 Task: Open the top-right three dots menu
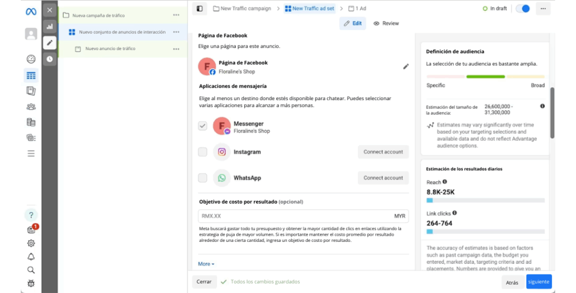point(543,8)
